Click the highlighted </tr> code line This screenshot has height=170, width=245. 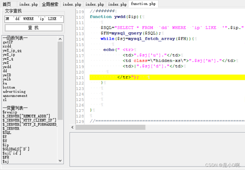pos(167,77)
